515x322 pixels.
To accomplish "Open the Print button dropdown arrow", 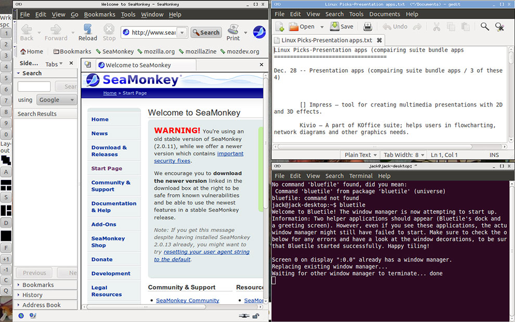I will click(246, 33).
